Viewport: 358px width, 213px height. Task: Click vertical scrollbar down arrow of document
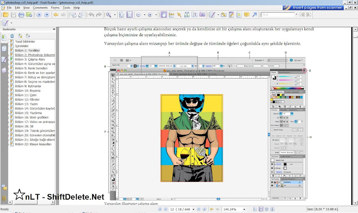355,203
